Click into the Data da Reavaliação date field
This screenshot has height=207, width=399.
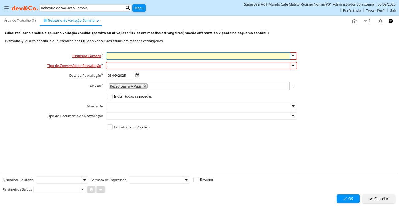pos(120,76)
